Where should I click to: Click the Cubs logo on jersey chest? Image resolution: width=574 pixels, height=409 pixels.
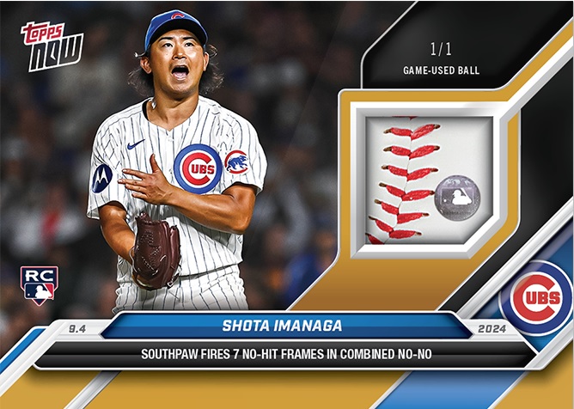coord(198,168)
